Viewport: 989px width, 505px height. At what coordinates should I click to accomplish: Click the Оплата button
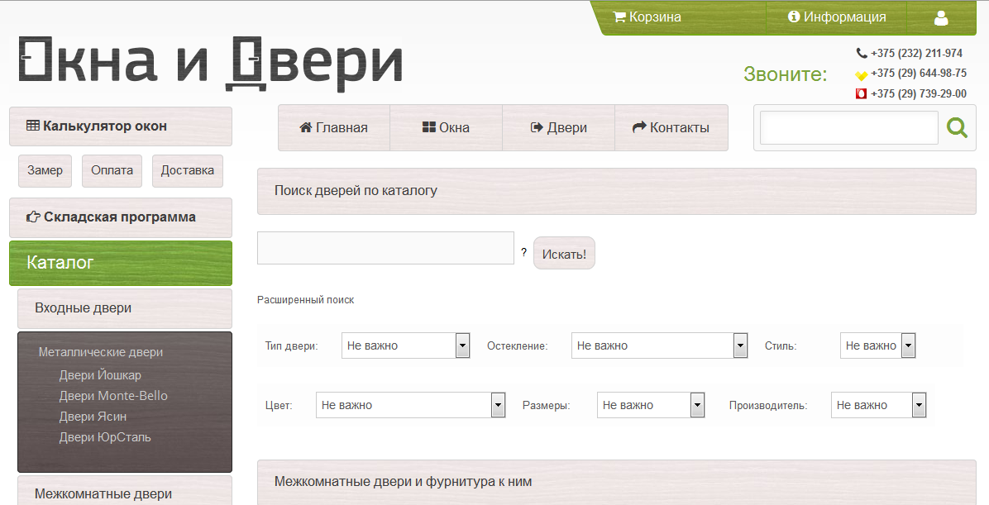112,171
